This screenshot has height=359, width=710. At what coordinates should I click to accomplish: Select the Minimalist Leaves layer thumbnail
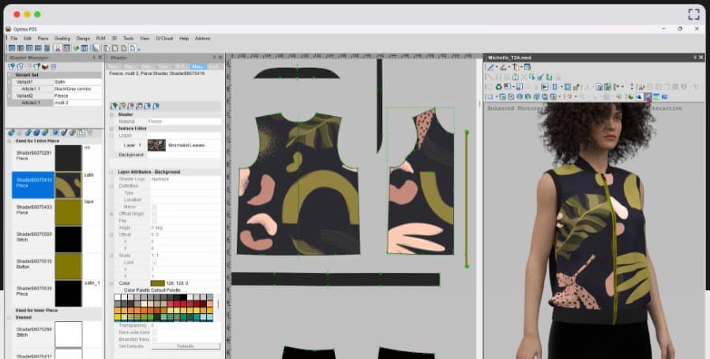(x=156, y=145)
